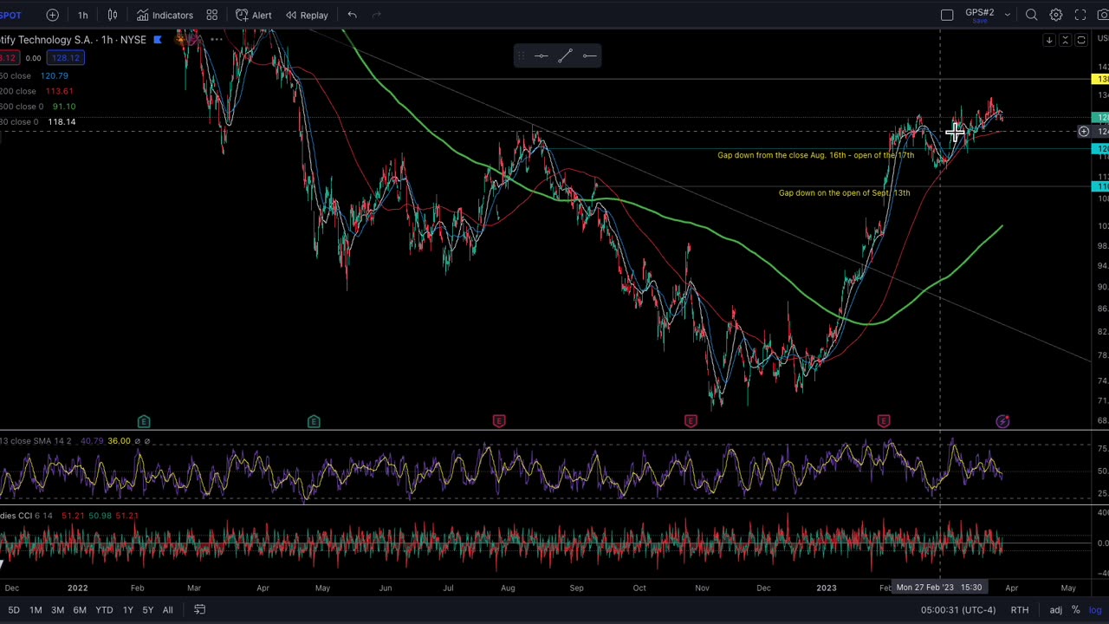Select the horizontal ray tool in floating toolbar

[589, 56]
